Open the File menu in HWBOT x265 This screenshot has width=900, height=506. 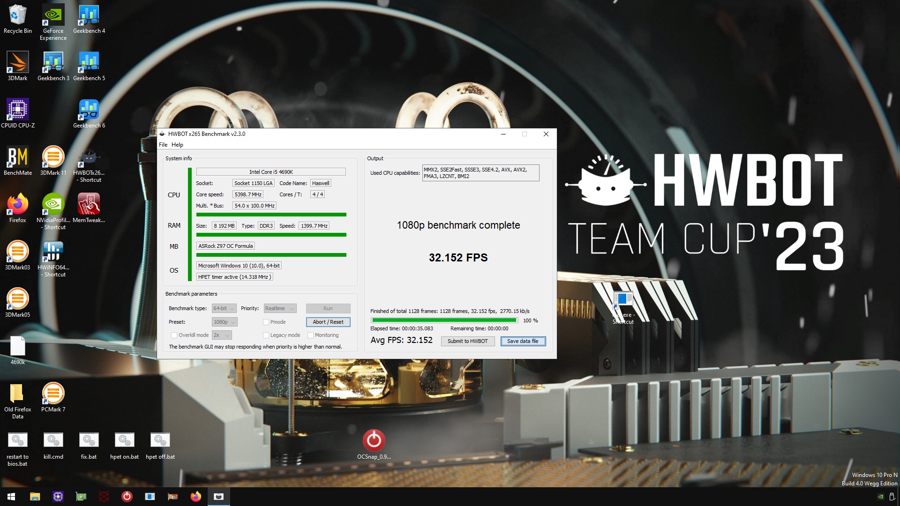(x=163, y=145)
